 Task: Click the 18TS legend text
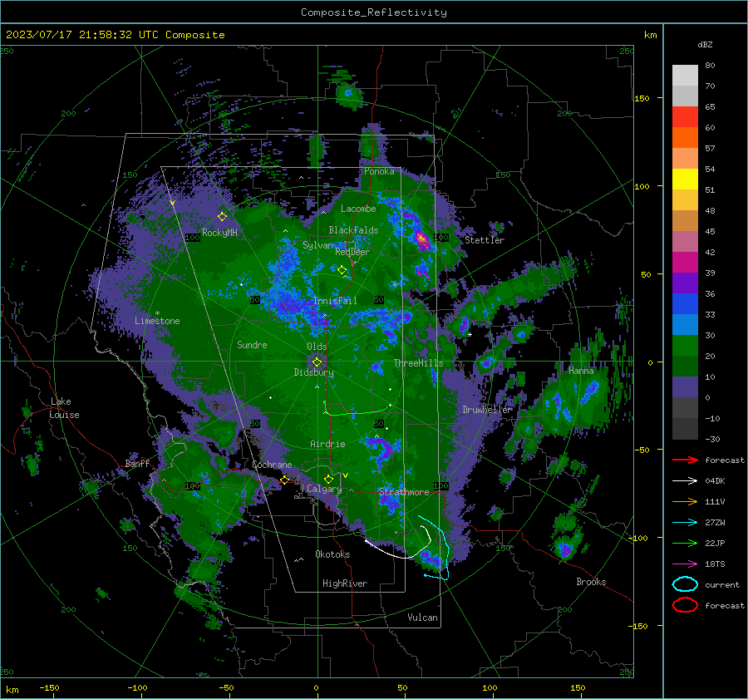[x=715, y=564]
